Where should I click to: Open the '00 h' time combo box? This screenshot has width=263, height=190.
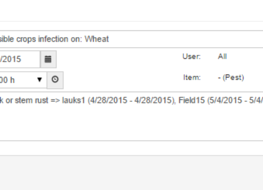click(23, 80)
